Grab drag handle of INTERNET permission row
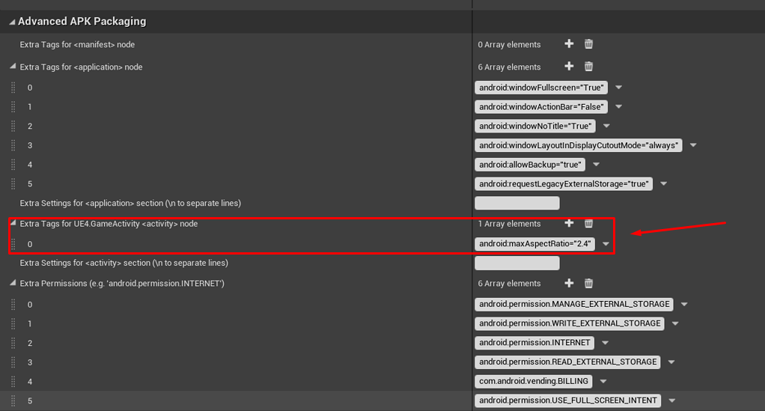 (x=13, y=343)
